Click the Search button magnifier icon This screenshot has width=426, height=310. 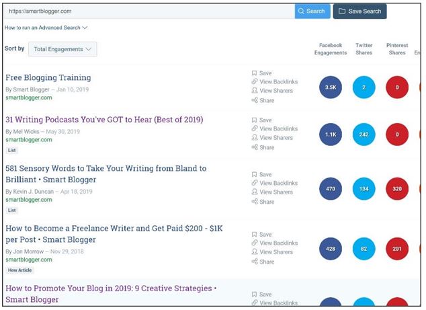coord(301,11)
